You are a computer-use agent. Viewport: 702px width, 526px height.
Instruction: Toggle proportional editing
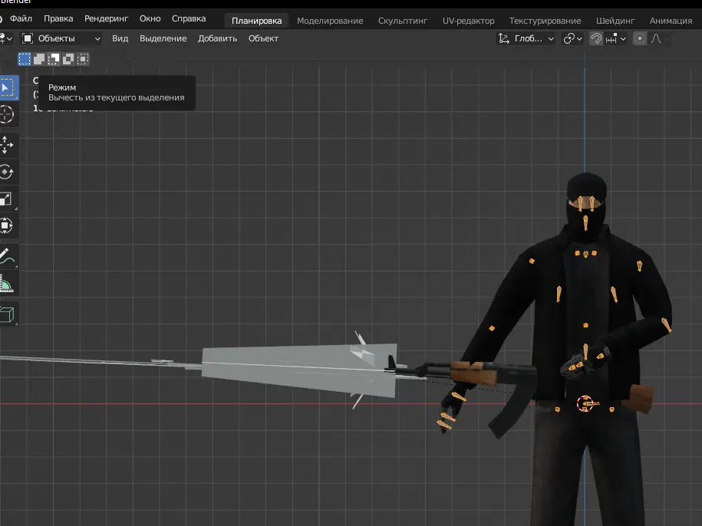(640, 38)
